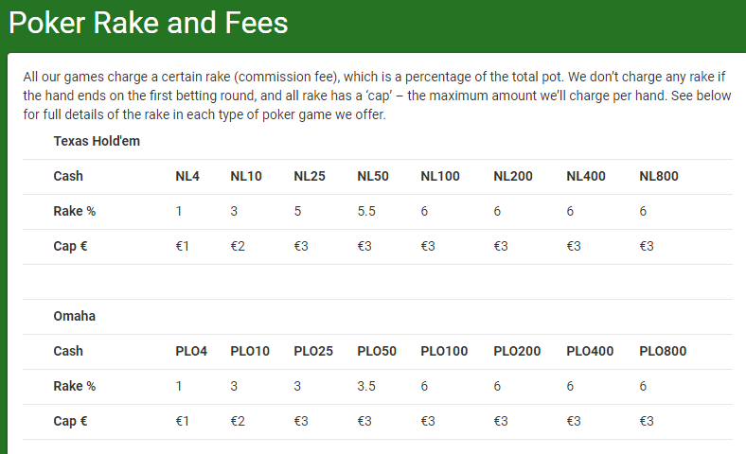Image resolution: width=746 pixels, height=454 pixels.
Task: Select the NL100 column header
Action: [440, 176]
